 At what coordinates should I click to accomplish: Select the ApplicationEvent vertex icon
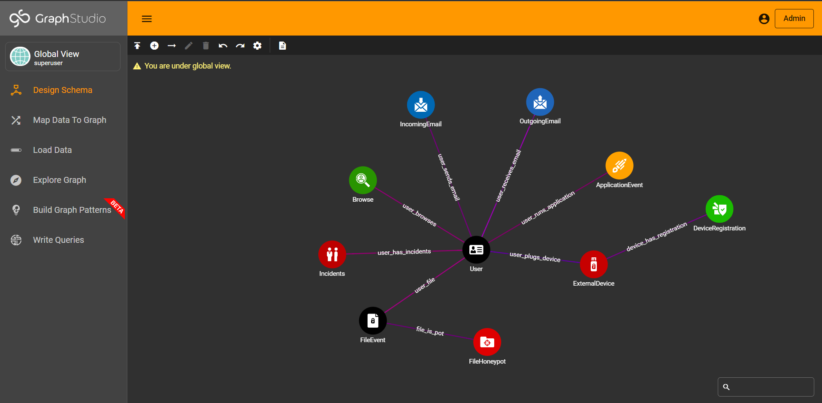(620, 166)
